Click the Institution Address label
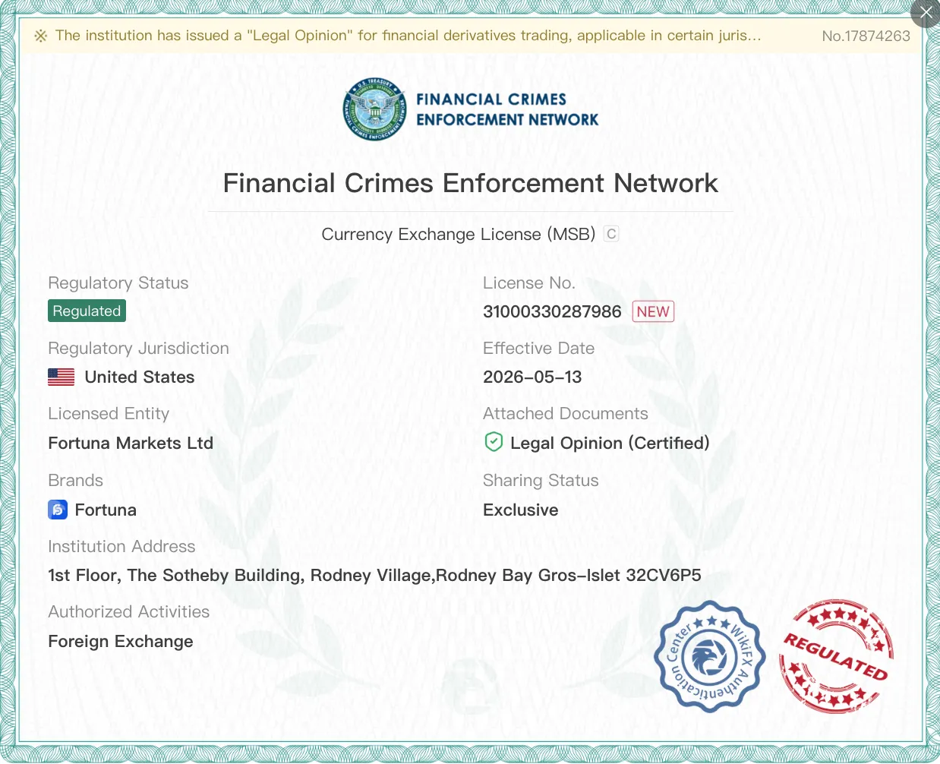This screenshot has height=764, width=940. [121, 546]
